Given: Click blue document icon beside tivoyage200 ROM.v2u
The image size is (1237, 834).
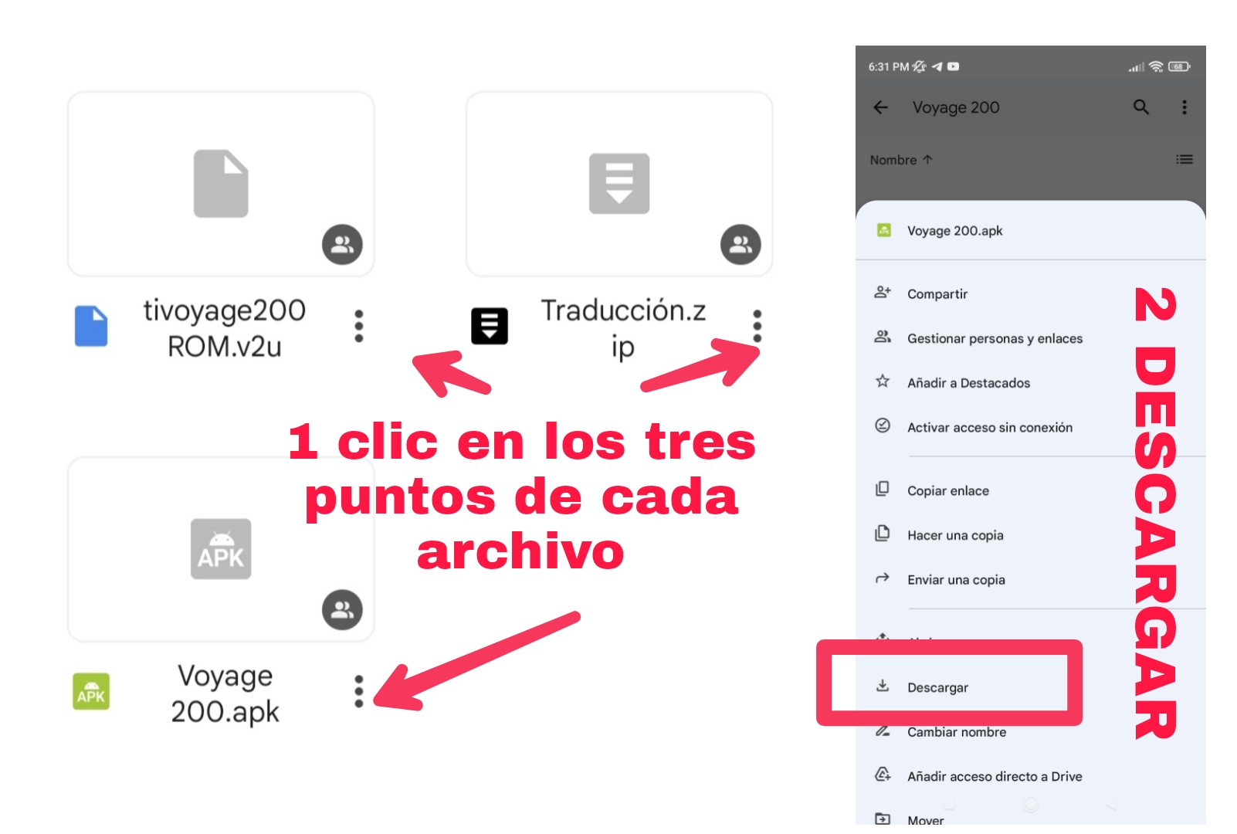Looking at the screenshot, I should pyautogui.click(x=91, y=326).
